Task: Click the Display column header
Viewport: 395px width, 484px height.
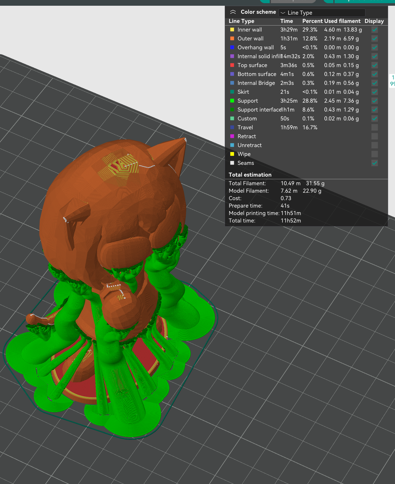Action: pos(374,21)
